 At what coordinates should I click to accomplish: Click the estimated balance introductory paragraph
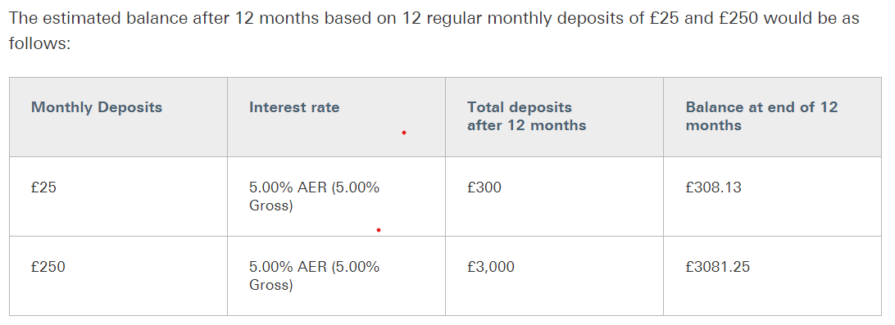[434, 31]
